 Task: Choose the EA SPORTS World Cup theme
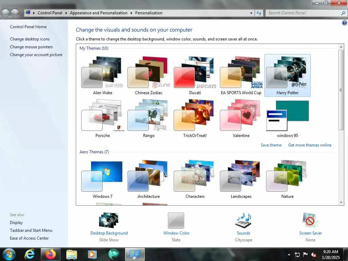point(241,75)
